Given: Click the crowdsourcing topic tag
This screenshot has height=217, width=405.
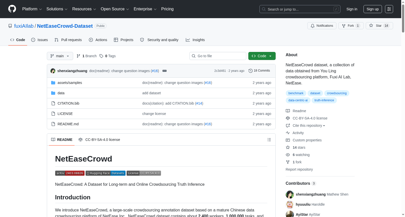Looking at the screenshot, I should coord(337,93).
